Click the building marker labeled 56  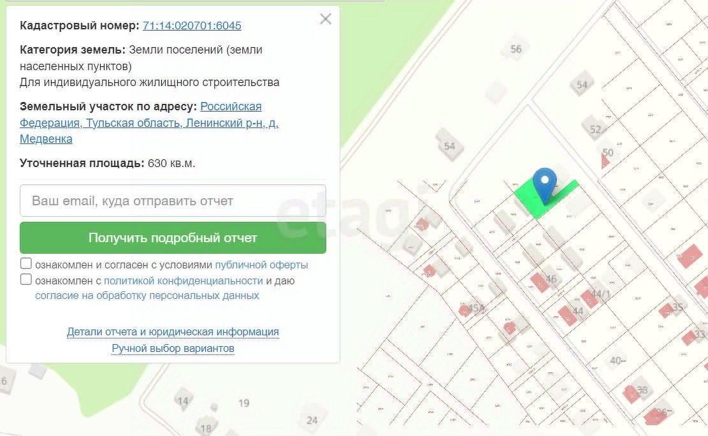pos(515,49)
